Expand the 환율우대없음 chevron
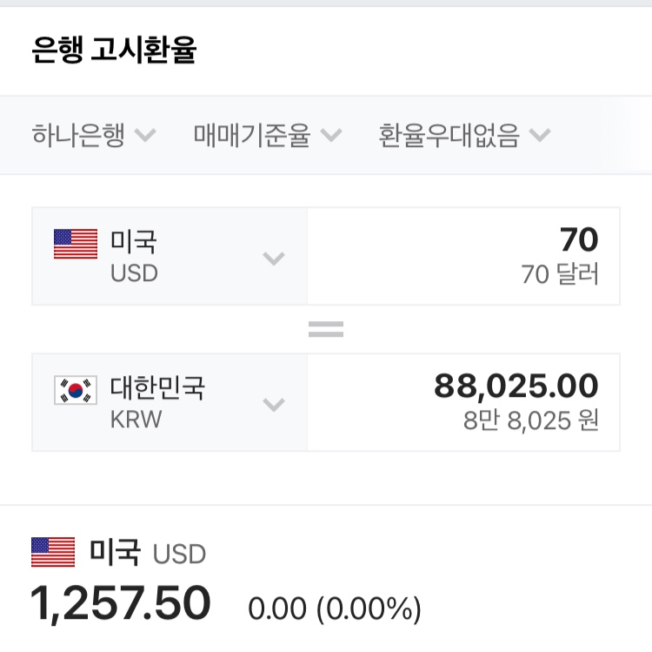 (x=539, y=136)
